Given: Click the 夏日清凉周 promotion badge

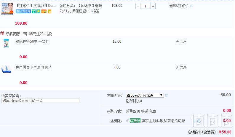Looking at the screenshot, I should click(x=23, y=11).
